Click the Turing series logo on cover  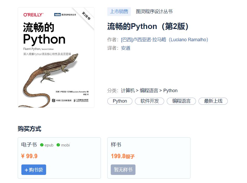pos(65,15)
